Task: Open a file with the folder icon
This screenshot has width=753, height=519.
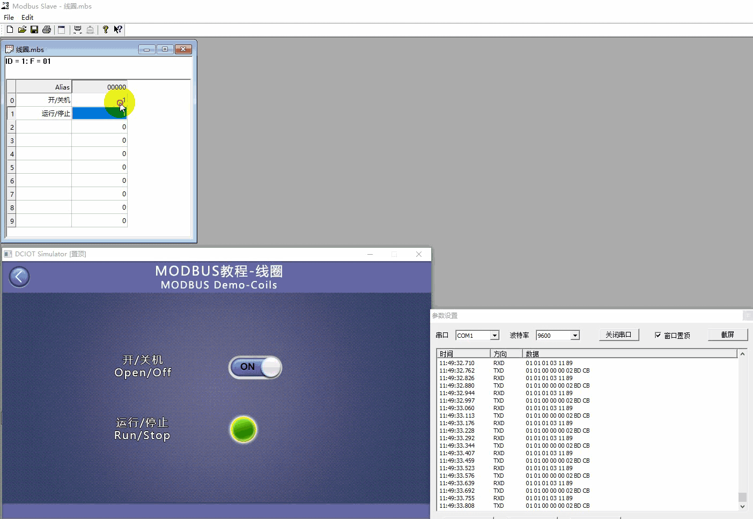Action: click(22, 29)
